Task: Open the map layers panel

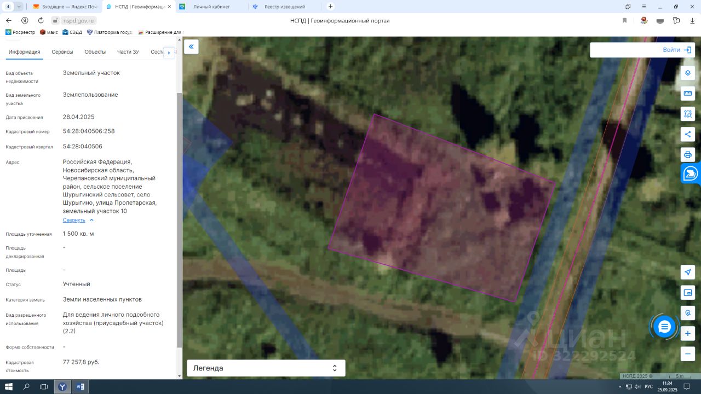Action: (688, 73)
